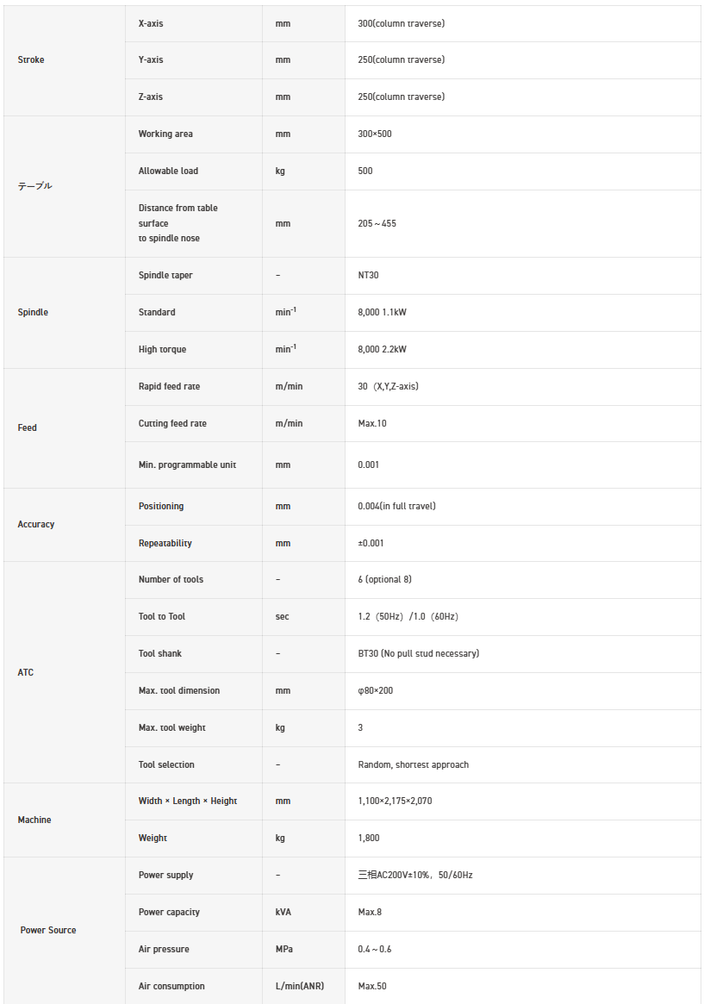The image size is (704, 1004).
Task: Click the Stroke category cell
Action: click(x=31, y=60)
